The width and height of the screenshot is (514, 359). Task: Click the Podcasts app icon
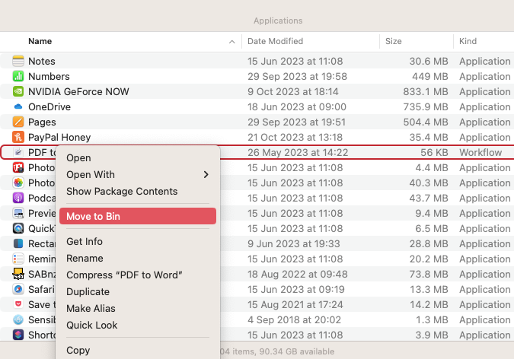click(x=18, y=198)
